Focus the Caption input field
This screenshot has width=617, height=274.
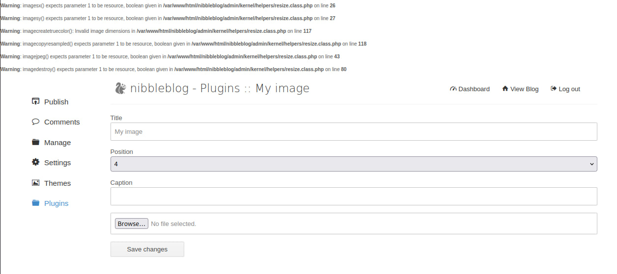pyautogui.click(x=354, y=196)
